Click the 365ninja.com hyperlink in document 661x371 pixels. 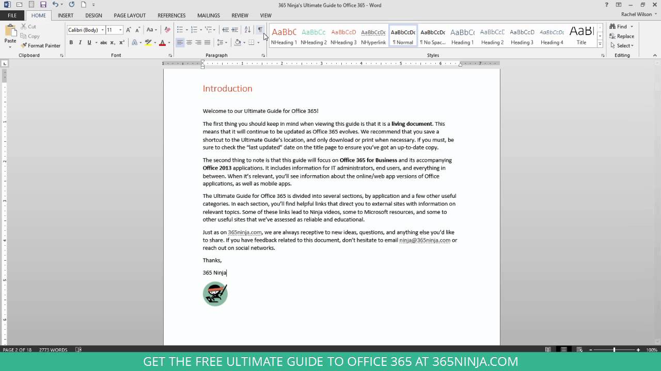tap(245, 232)
